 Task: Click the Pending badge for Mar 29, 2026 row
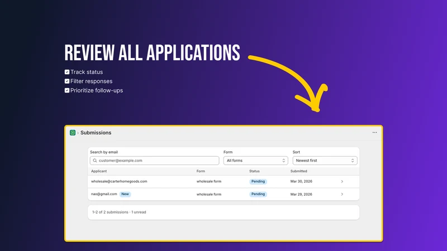(258, 194)
